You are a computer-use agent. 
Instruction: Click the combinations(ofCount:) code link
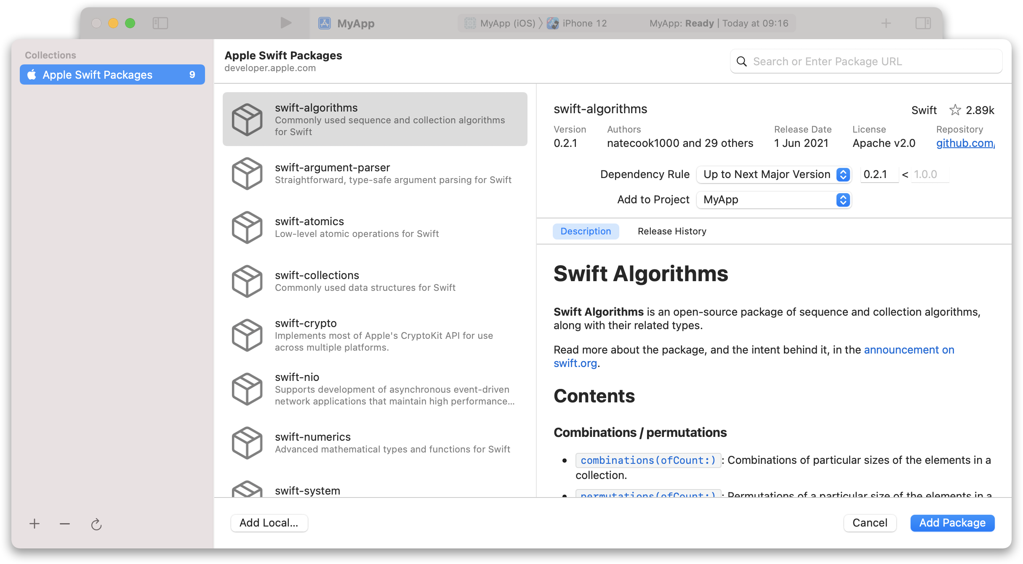click(x=648, y=460)
